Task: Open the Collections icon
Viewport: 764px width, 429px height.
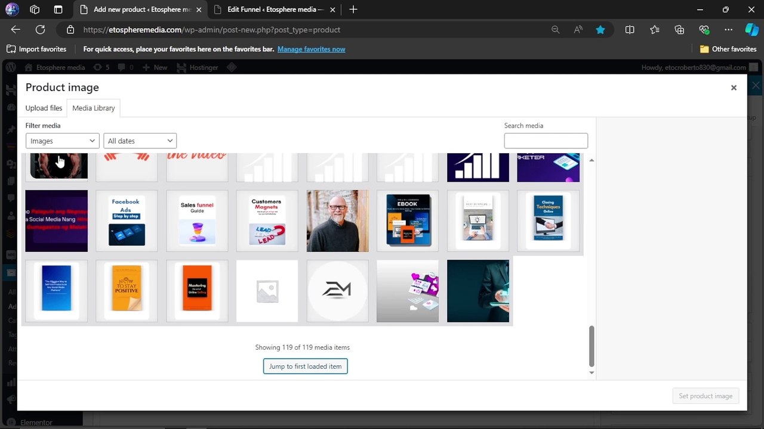Action: pyautogui.click(x=679, y=30)
